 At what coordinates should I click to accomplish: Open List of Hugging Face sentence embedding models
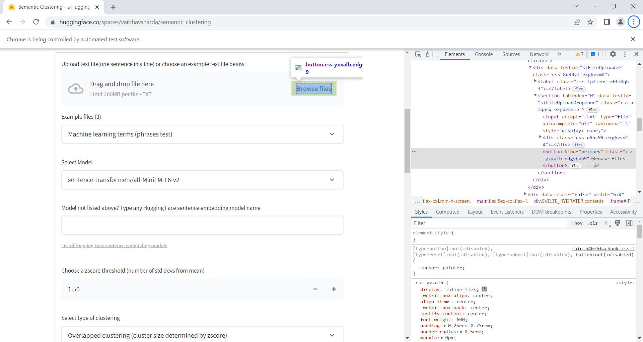coord(114,245)
